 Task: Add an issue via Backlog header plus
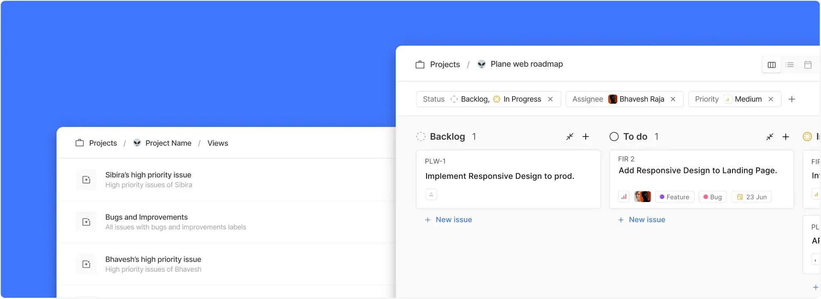pyautogui.click(x=586, y=136)
